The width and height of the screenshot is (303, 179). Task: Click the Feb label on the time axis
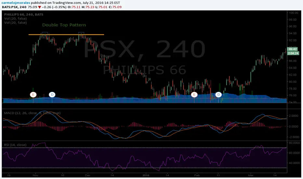[x=197, y=175]
